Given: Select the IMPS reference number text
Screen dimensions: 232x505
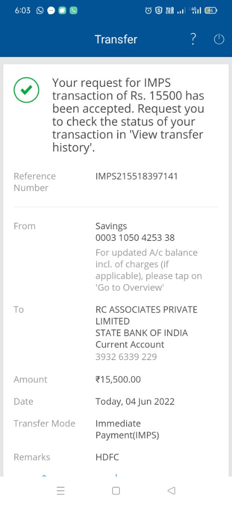Looking at the screenshot, I should click(x=136, y=176).
